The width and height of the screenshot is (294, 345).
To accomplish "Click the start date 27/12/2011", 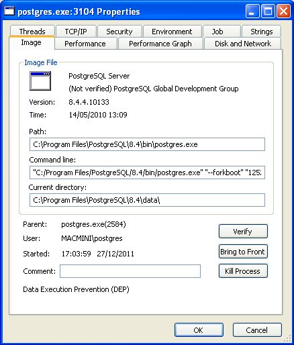I will [115, 254].
